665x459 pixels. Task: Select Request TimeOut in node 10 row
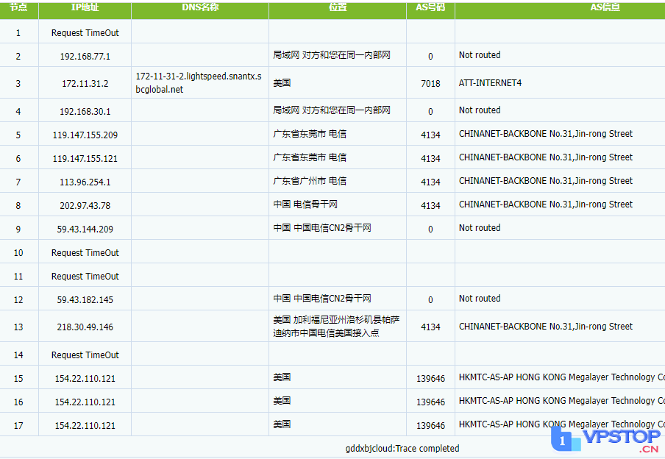85,252
